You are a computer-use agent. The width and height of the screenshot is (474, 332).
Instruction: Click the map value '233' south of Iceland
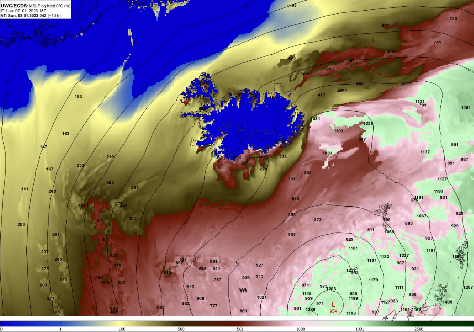(x=283, y=157)
